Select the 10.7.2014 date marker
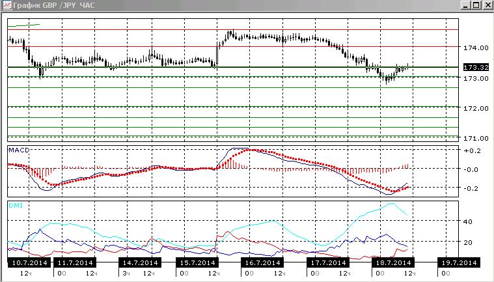 tap(29, 262)
